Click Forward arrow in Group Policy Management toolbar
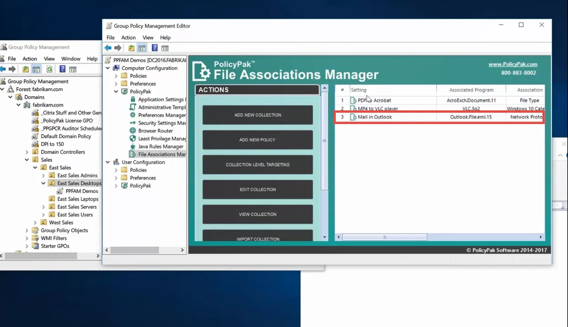 [x=12, y=69]
